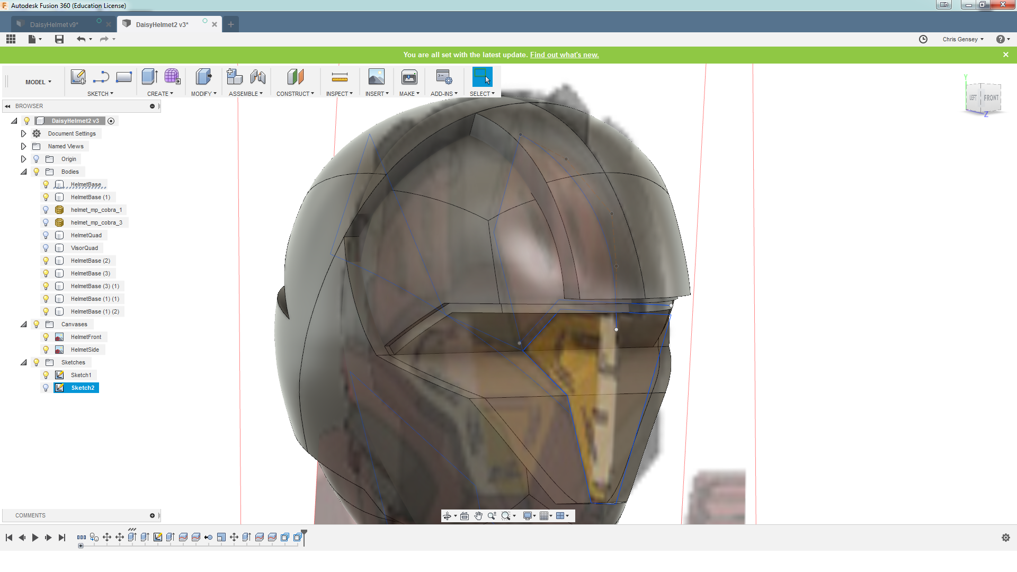Collapse the Bodies folder
Viewport: 1017px width, 572px height.
tap(23, 172)
